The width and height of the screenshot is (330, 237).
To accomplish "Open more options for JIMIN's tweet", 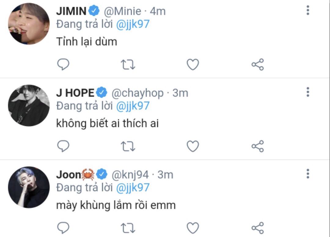I will pyautogui.click(x=308, y=10).
